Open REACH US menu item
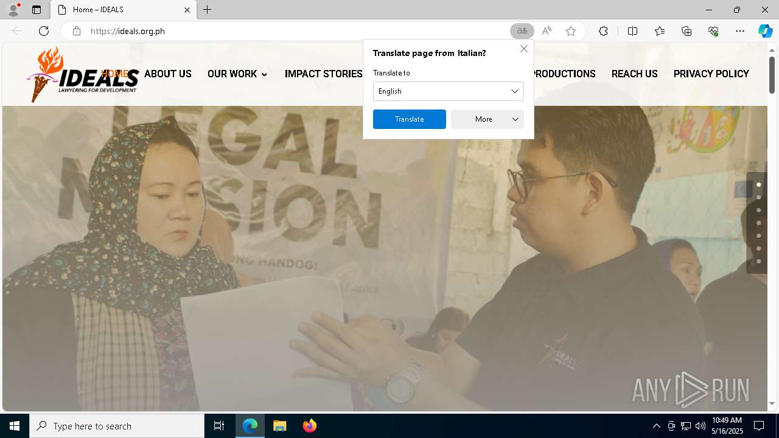The image size is (779, 438). pyautogui.click(x=635, y=74)
